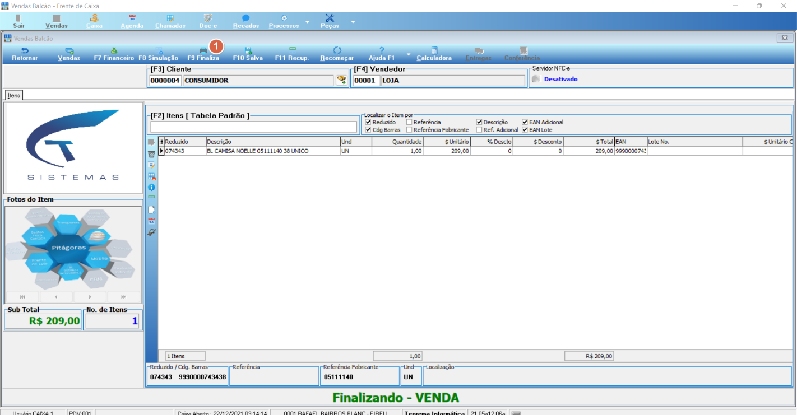
Task: Expand the Peças dropdown arrow
Action: (353, 22)
